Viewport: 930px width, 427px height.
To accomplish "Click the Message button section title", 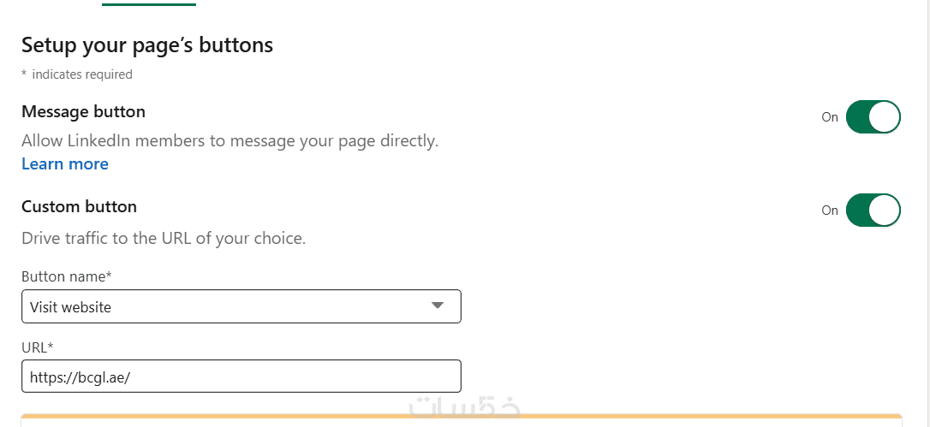I will coord(84,111).
